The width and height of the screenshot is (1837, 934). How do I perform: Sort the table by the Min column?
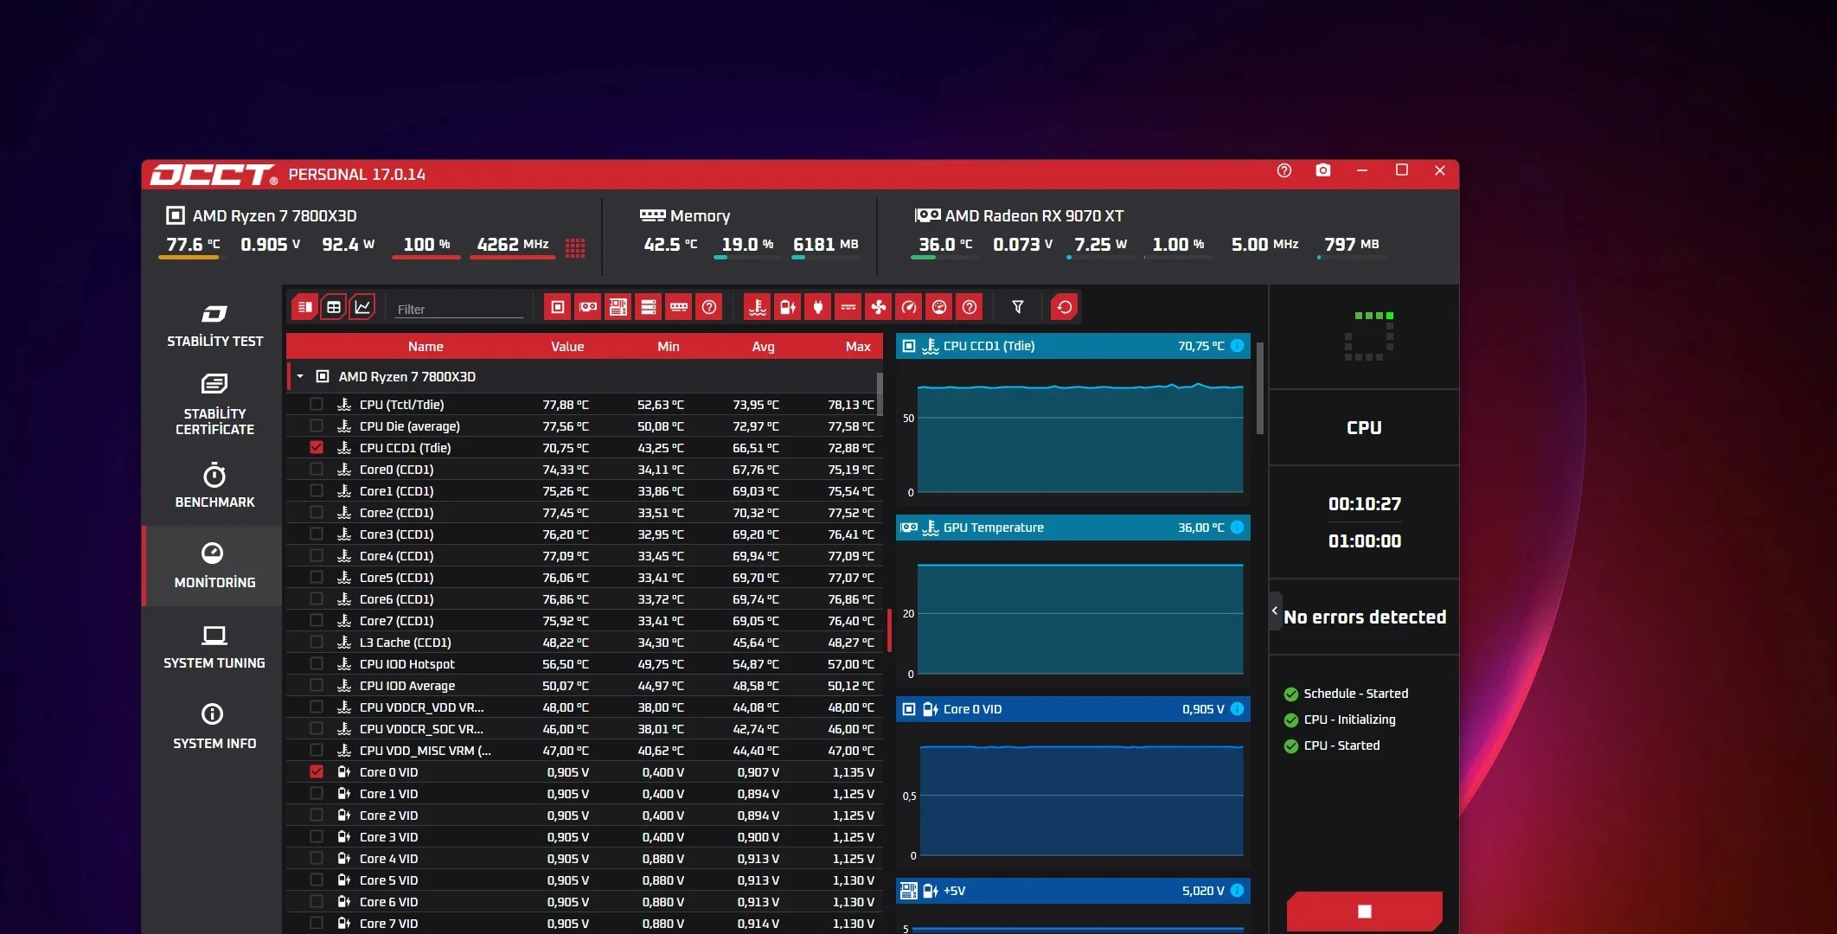[668, 346]
